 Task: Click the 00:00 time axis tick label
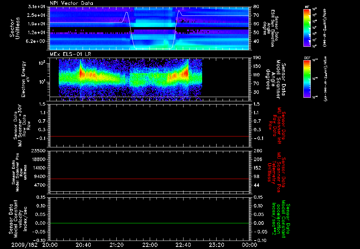(x=250, y=245)
